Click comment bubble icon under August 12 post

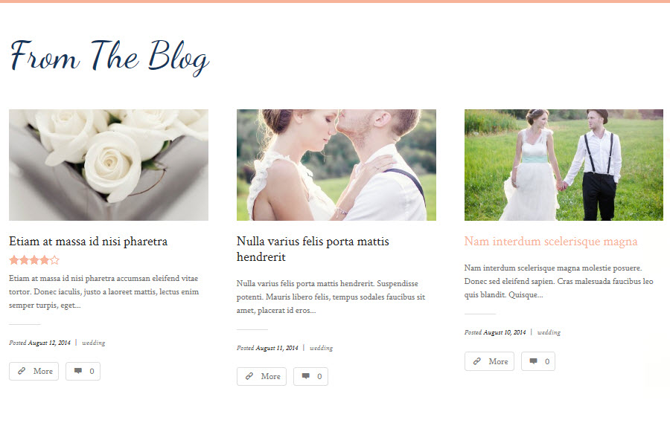point(78,372)
